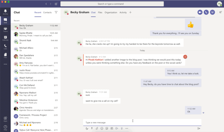Open the Praise icon in compose toolbar
Image resolution: width=224 pixels, height=132 pixels.
click(x=122, y=129)
